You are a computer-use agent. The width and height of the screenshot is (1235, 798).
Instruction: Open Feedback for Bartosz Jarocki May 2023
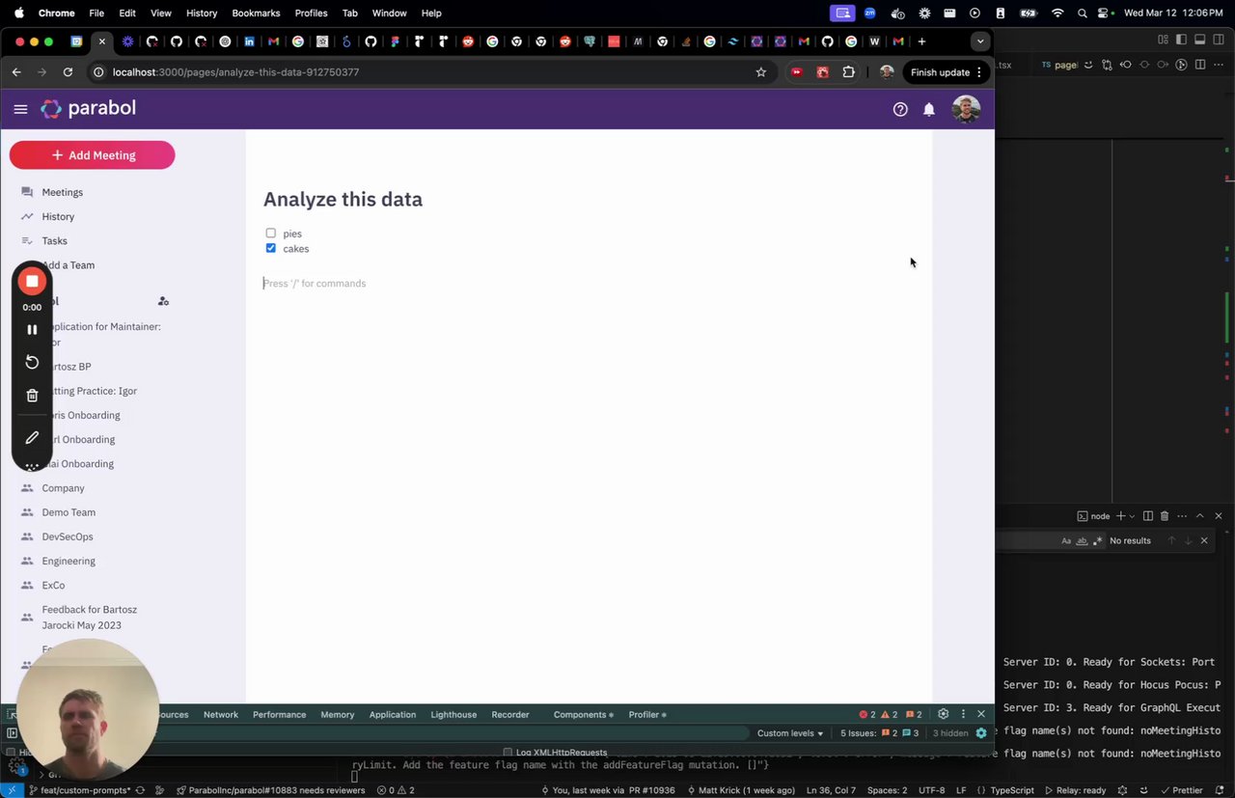[90, 617]
